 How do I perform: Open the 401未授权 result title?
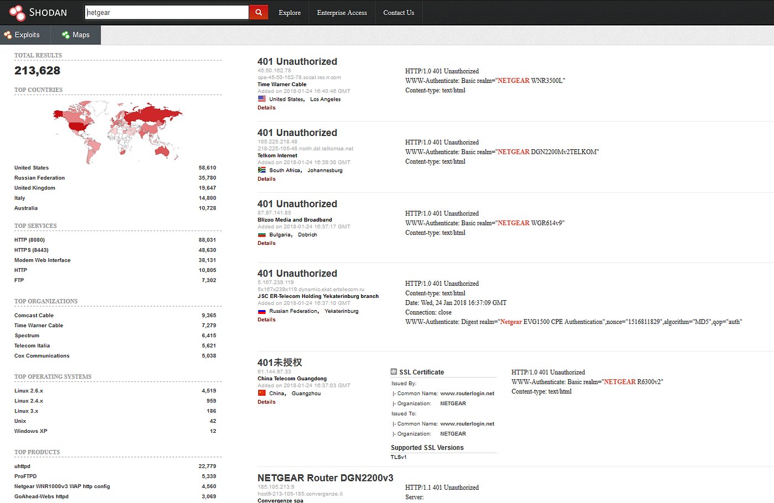coord(280,363)
